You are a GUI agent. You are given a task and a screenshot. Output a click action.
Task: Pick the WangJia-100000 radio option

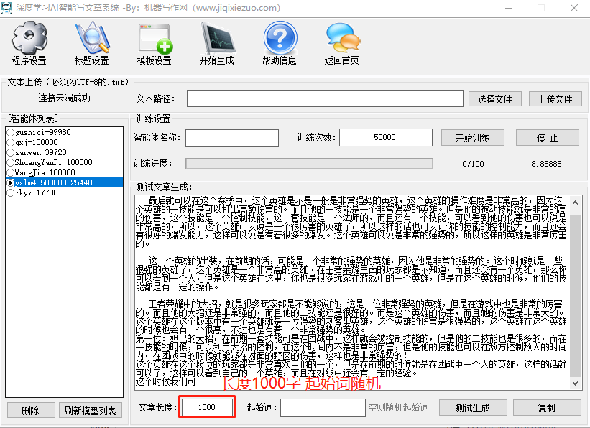click(10, 173)
